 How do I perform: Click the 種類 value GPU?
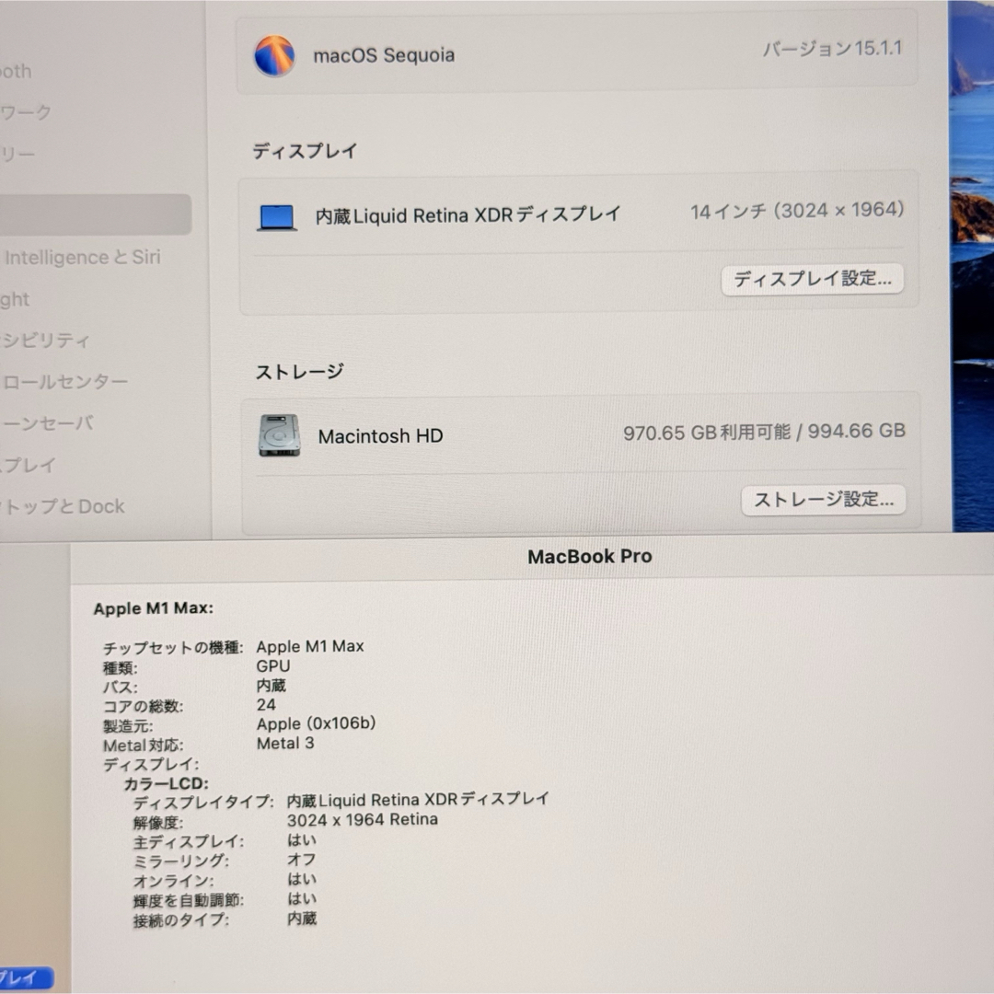pyautogui.click(x=273, y=666)
